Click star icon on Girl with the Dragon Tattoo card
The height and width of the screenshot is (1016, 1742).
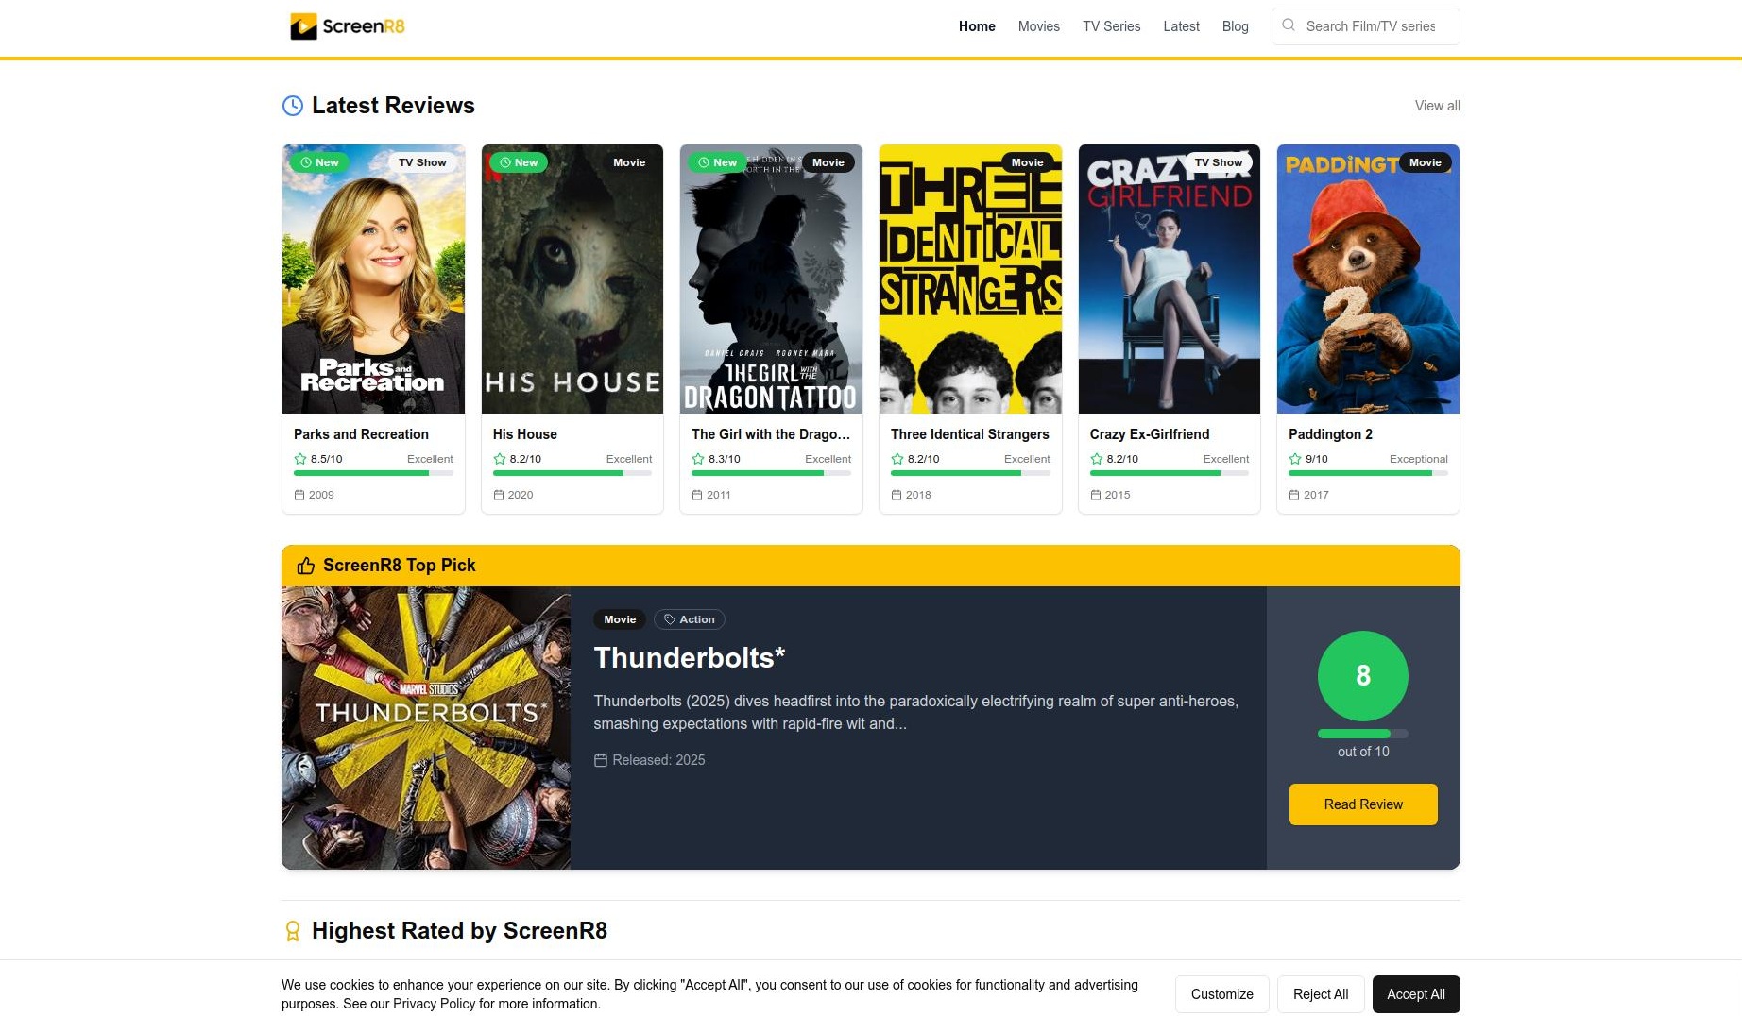pos(698,459)
